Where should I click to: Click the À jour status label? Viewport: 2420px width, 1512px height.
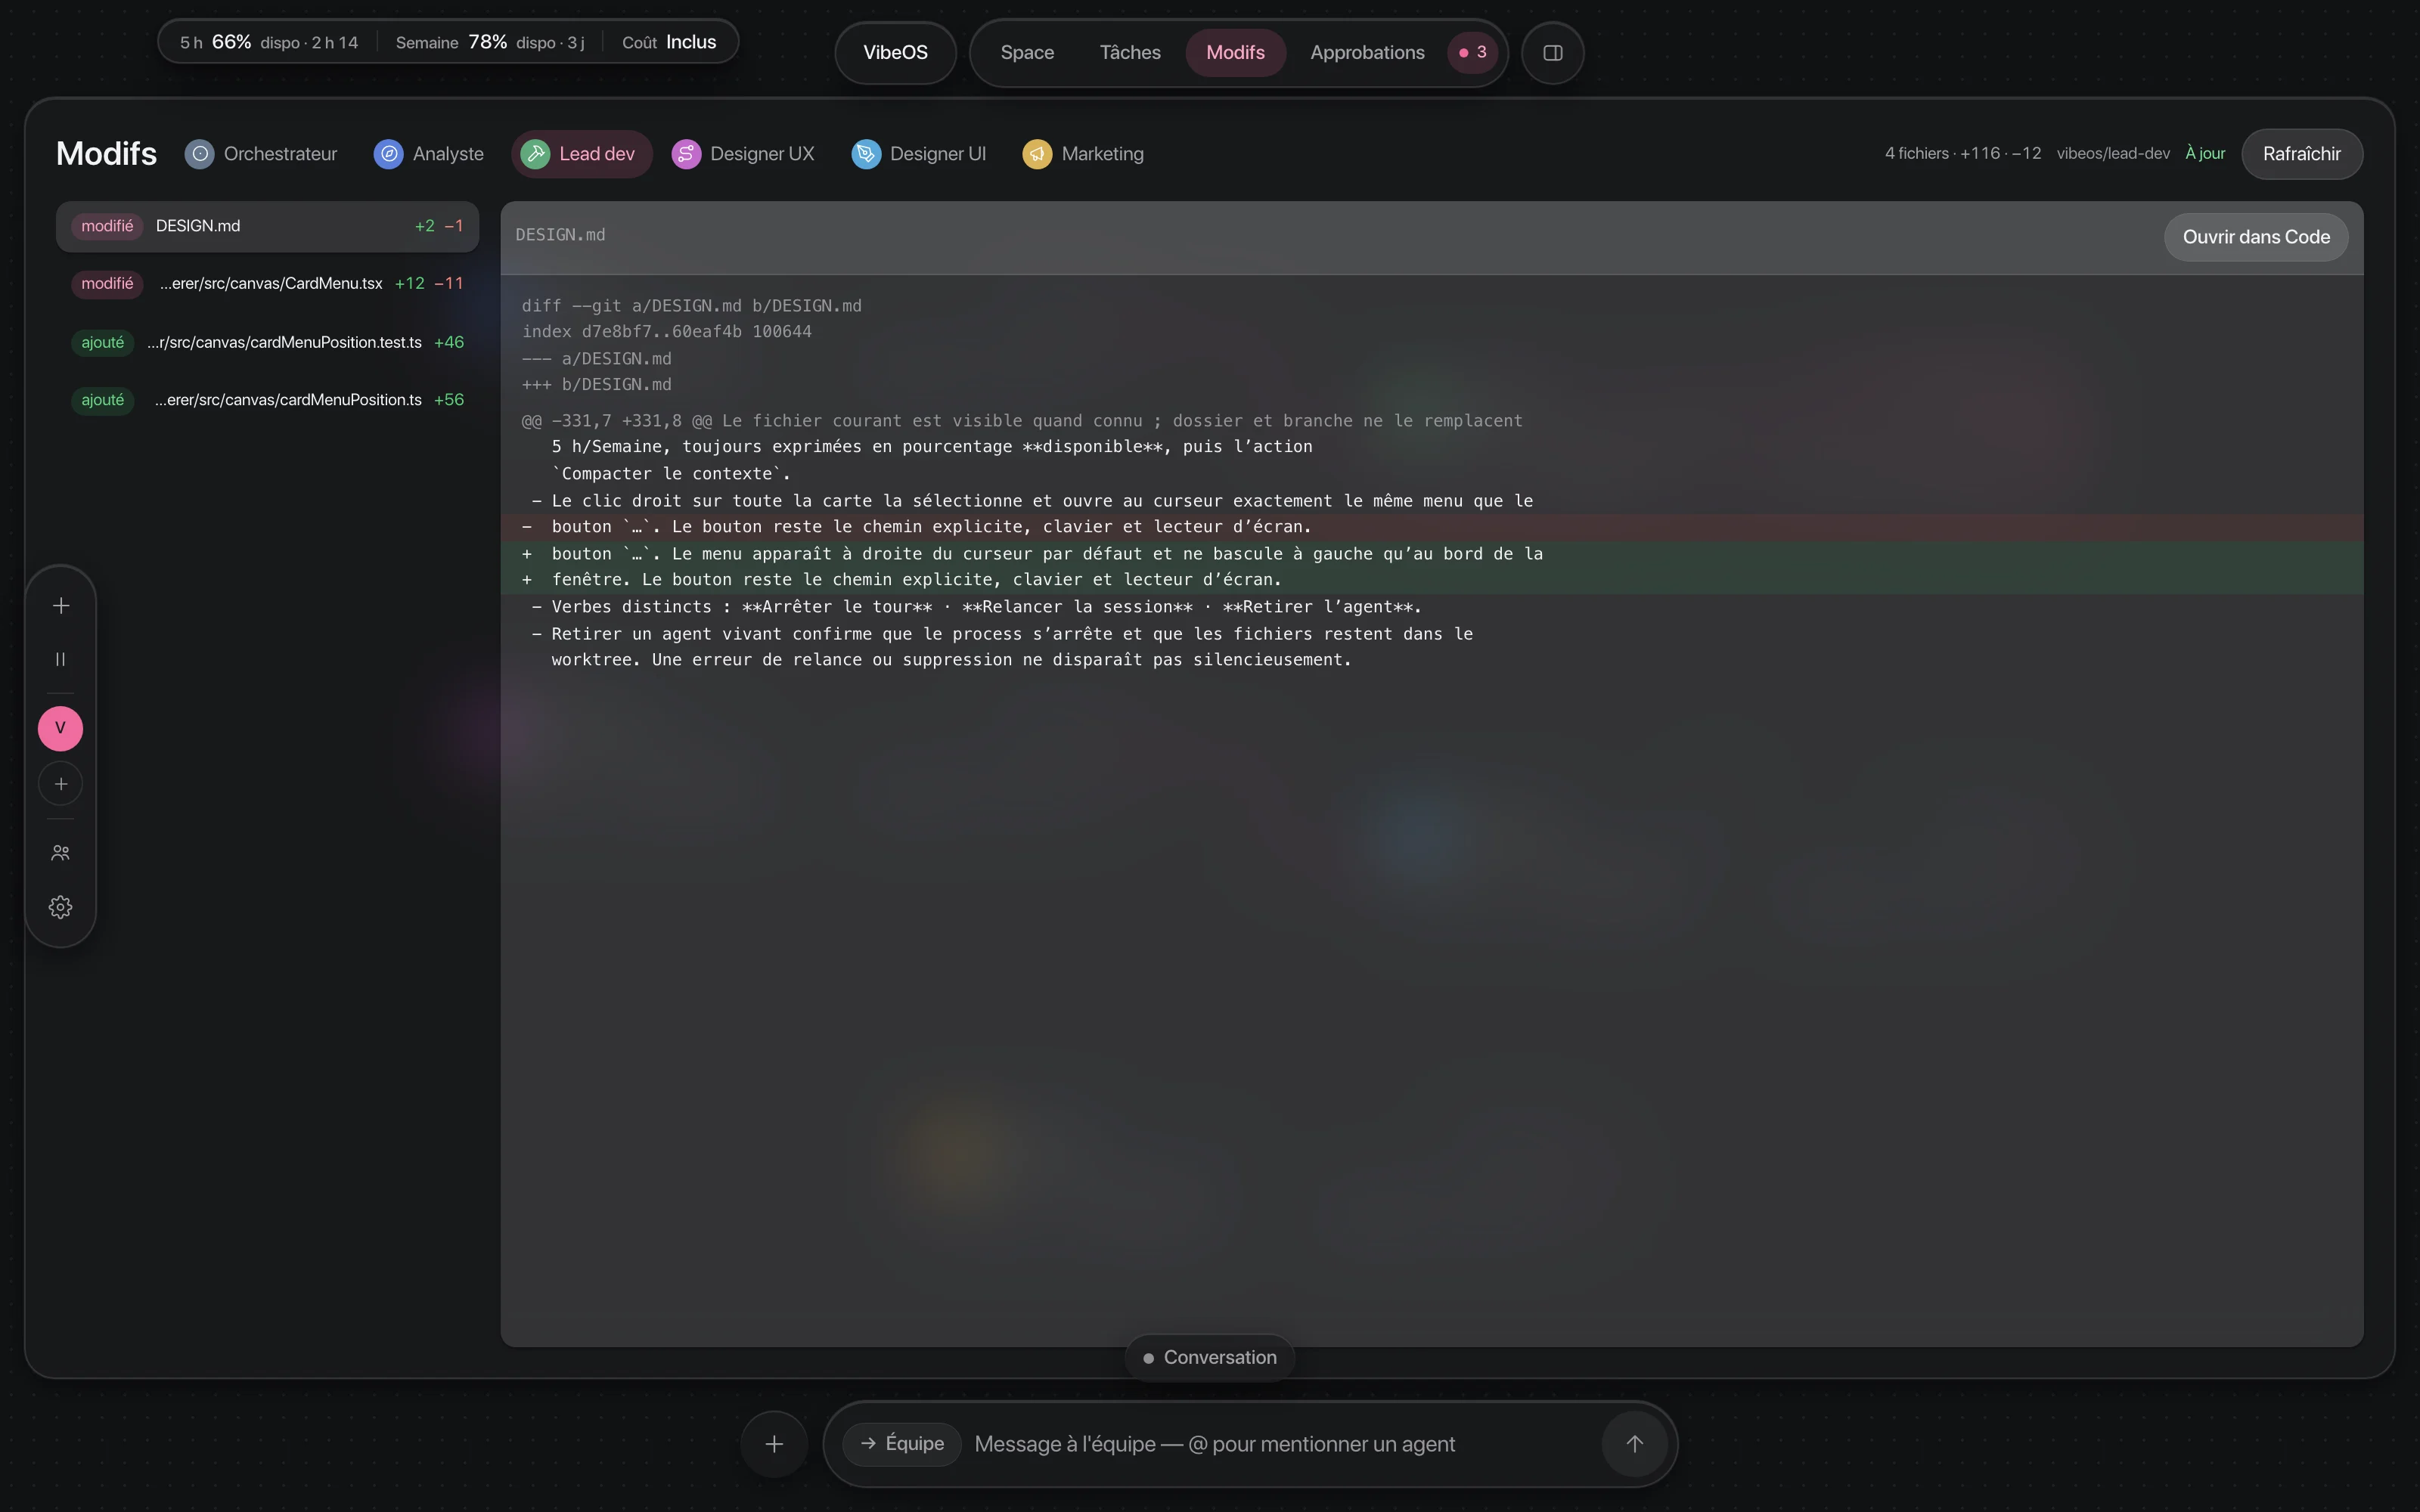click(x=2205, y=154)
